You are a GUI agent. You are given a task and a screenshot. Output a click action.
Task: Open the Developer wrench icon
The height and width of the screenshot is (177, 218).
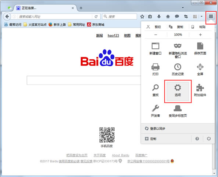tap(156, 108)
